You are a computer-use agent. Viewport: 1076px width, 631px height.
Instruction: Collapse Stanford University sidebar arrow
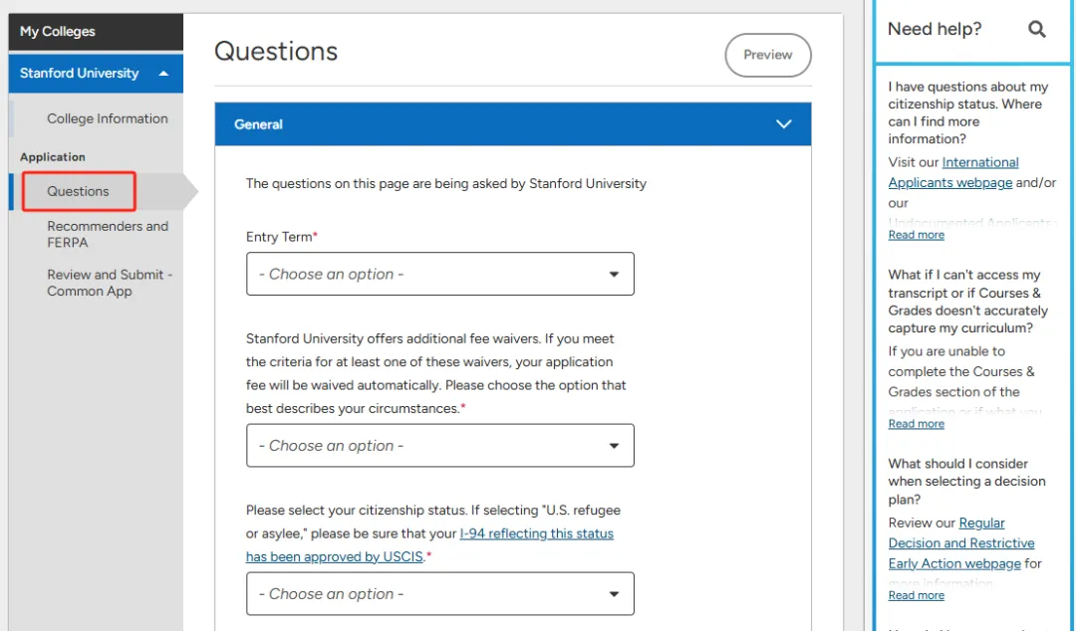tap(163, 74)
